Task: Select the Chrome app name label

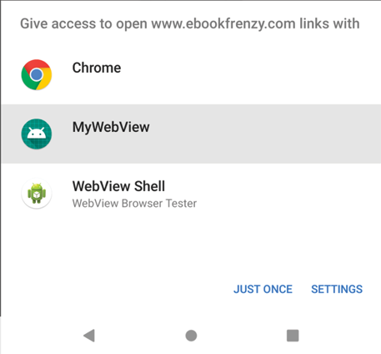Action: pyautogui.click(x=97, y=68)
